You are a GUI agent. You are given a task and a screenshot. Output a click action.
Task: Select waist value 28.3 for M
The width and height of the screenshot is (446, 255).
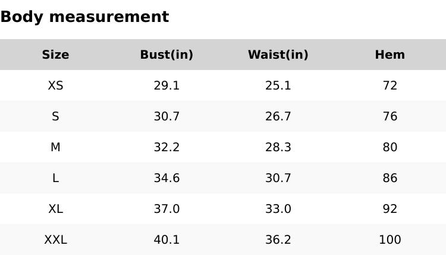(278, 147)
